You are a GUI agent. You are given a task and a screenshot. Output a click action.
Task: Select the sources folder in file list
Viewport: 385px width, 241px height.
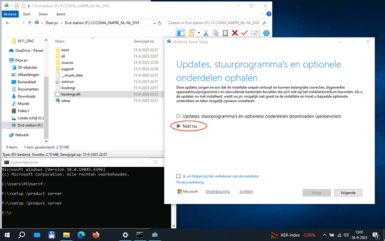[64, 63]
